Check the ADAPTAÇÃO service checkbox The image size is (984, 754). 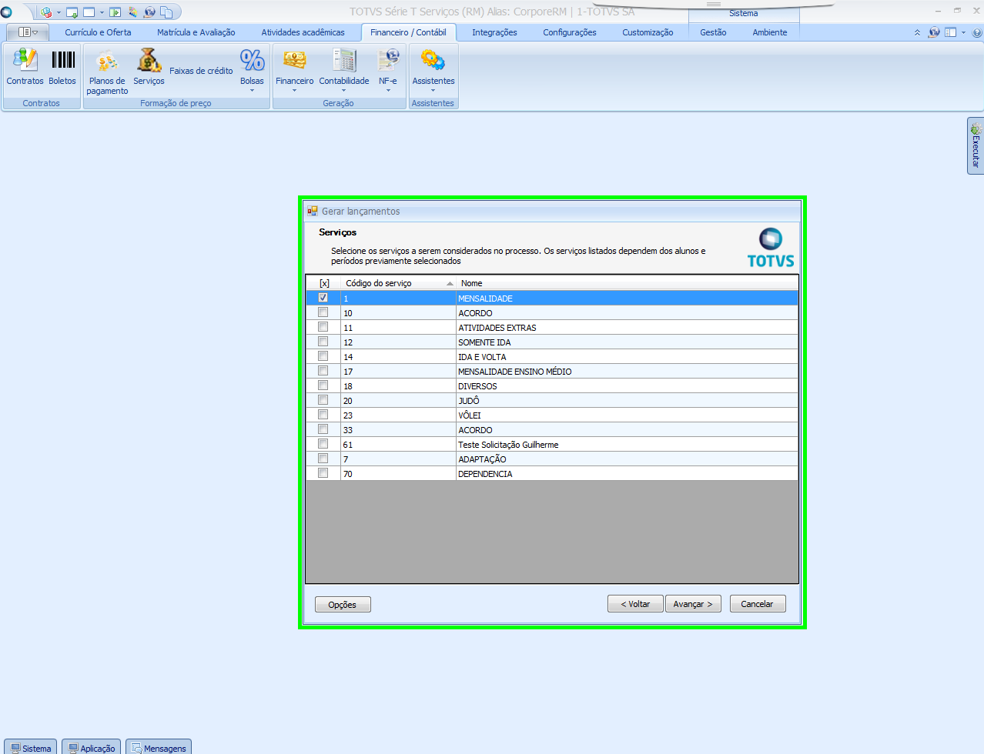pyautogui.click(x=323, y=459)
